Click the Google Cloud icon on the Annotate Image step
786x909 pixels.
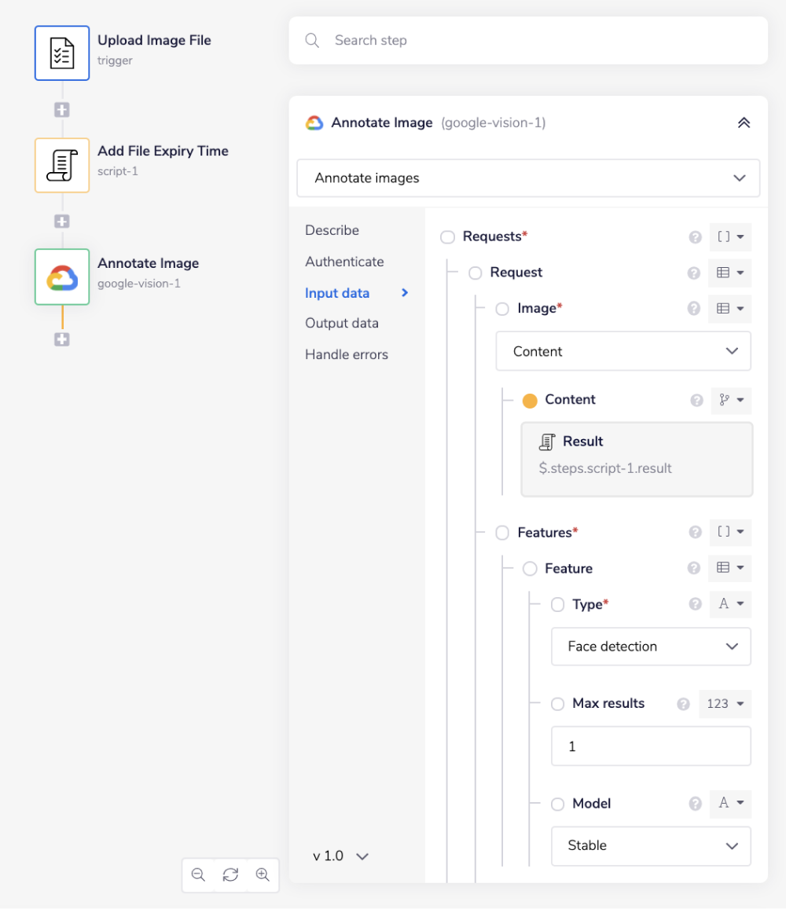point(62,277)
